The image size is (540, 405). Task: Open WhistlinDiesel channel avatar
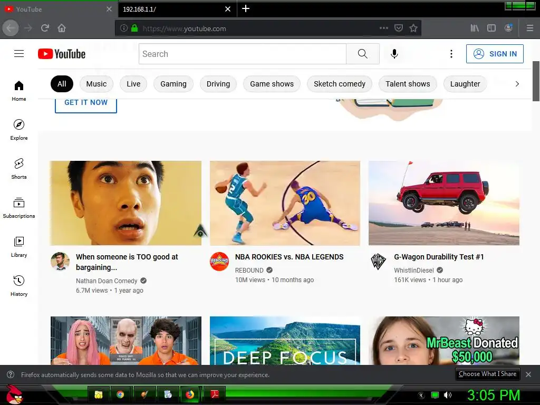point(378,262)
